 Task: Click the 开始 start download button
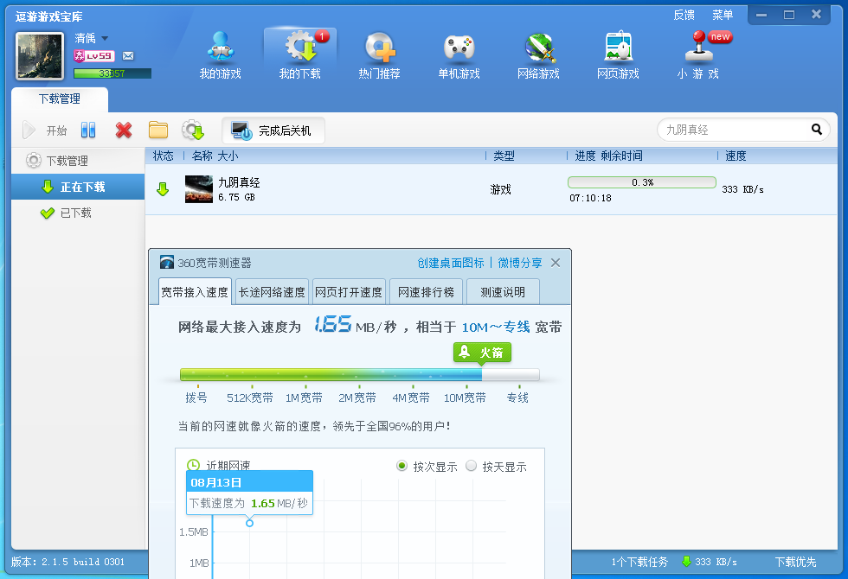pos(44,130)
